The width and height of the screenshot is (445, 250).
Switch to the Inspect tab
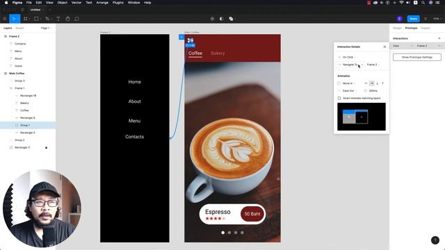pyautogui.click(x=426, y=28)
